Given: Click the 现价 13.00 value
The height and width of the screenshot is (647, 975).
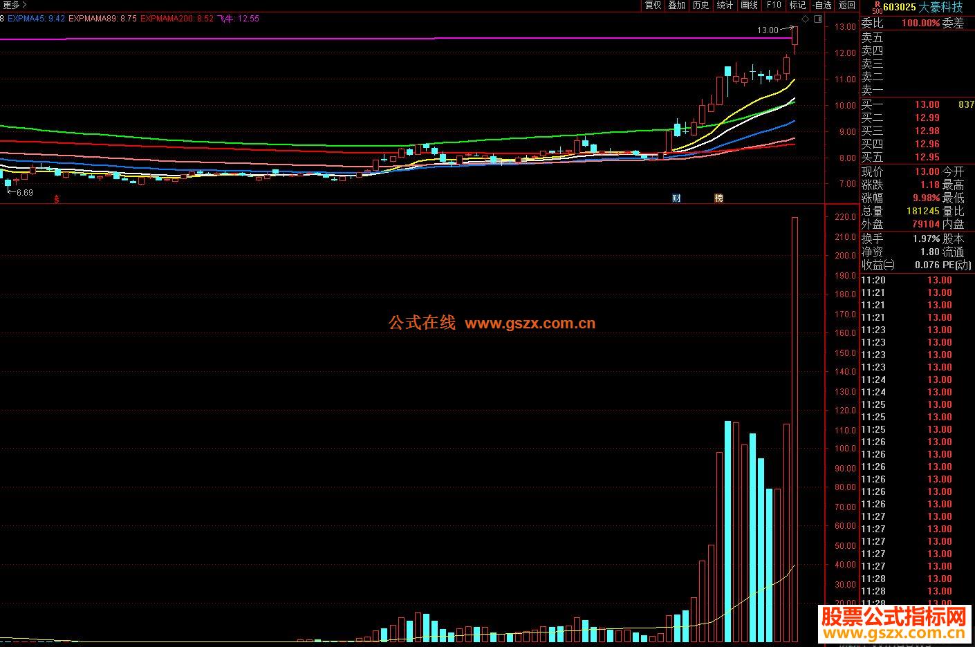Looking at the screenshot, I should pyautogui.click(x=927, y=171).
